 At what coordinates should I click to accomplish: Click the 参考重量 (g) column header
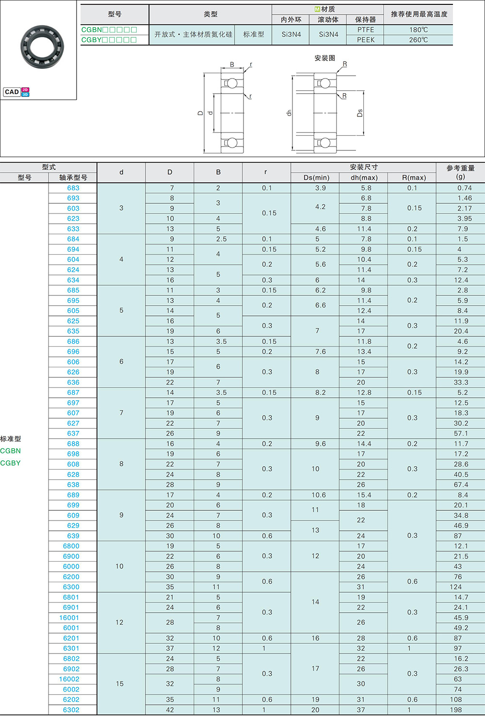[x=461, y=172]
